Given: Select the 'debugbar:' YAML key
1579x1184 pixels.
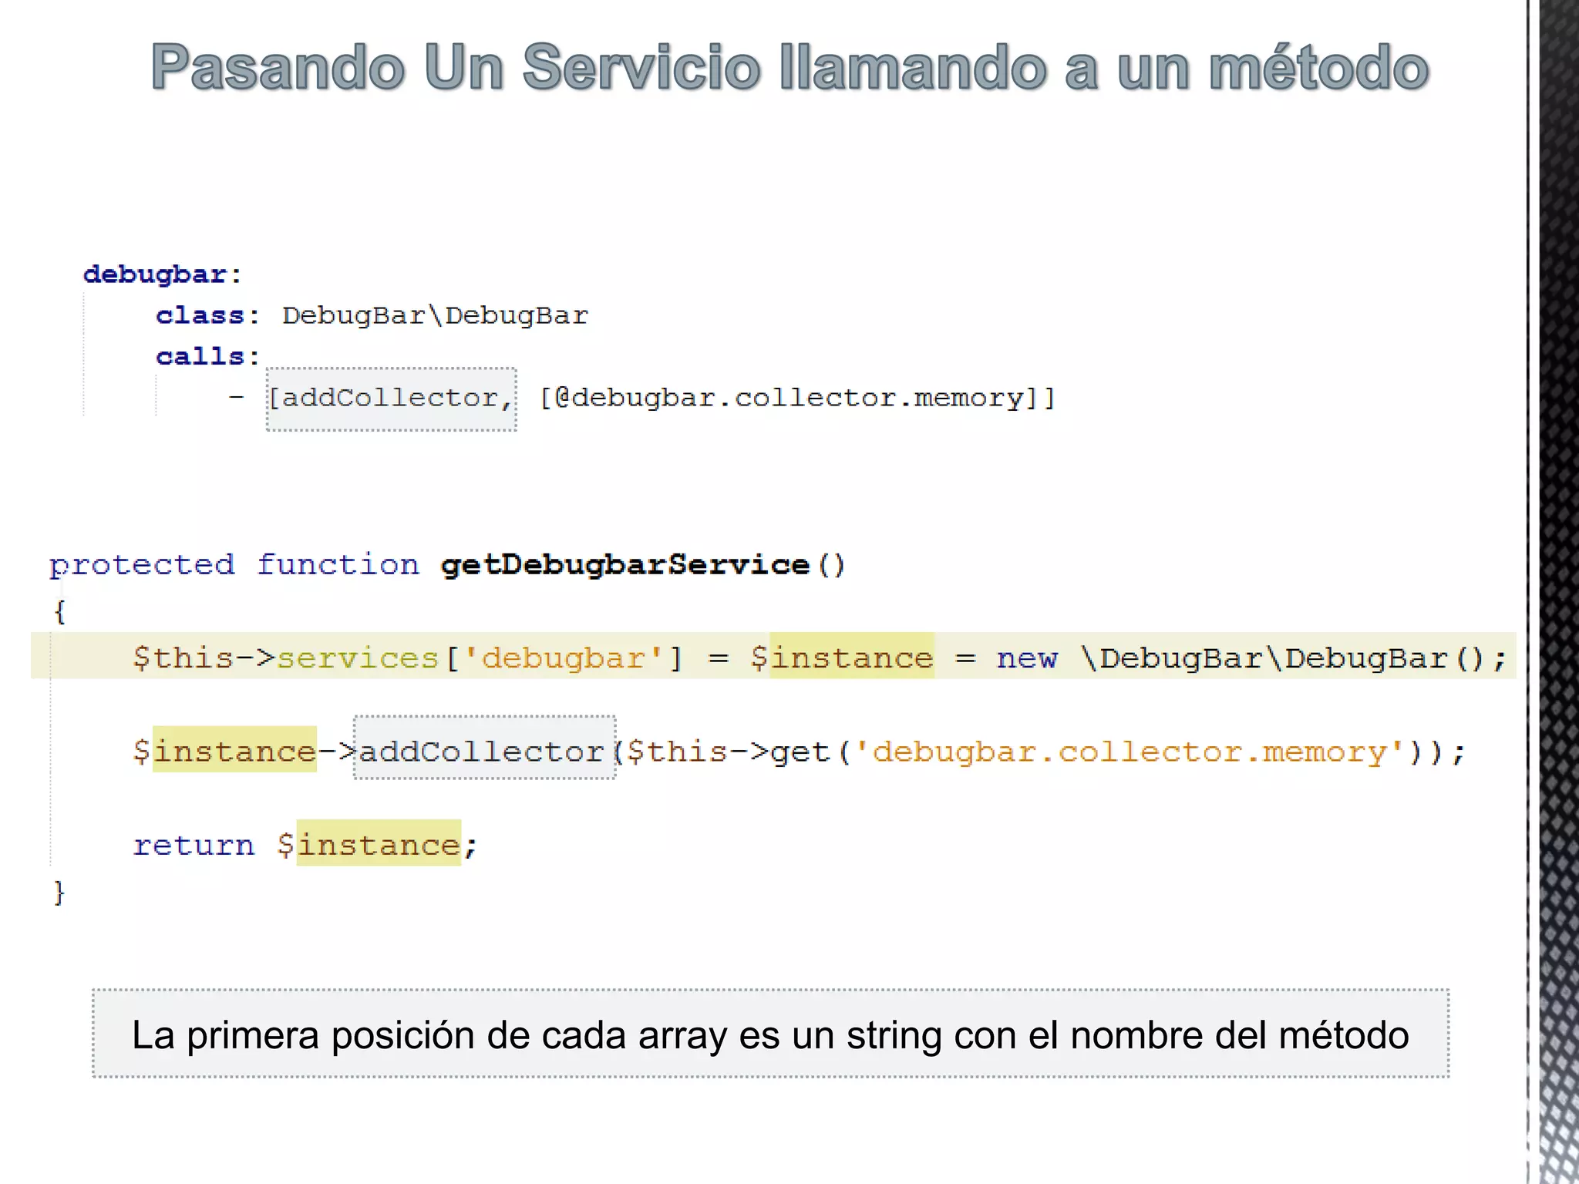Looking at the screenshot, I should (163, 274).
